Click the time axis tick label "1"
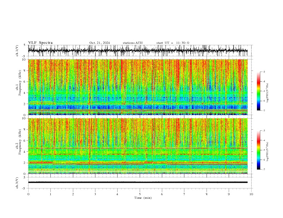283x218 pixels. [50, 194]
